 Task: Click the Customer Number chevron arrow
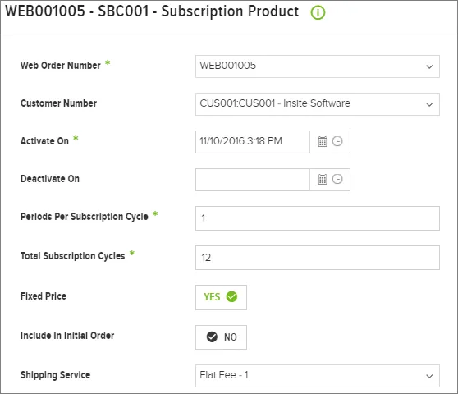429,104
